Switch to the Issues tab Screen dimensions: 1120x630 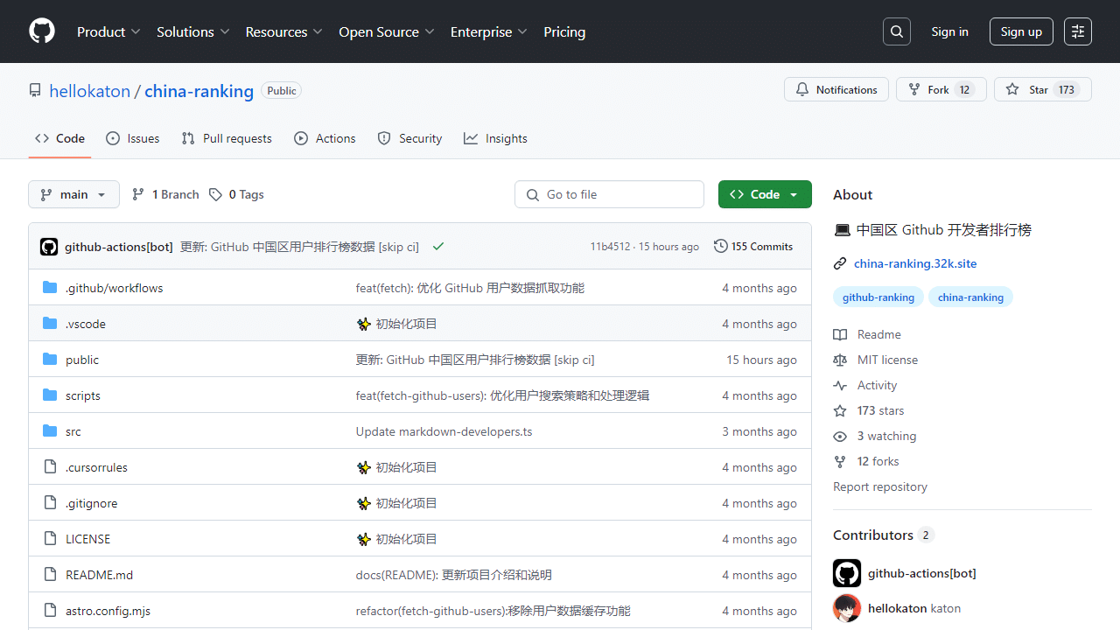pyautogui.click(x=133, y=138)
